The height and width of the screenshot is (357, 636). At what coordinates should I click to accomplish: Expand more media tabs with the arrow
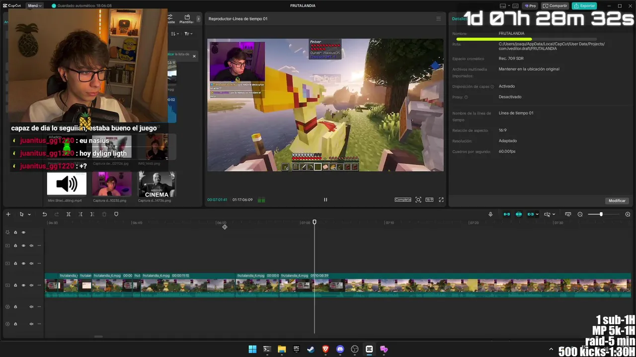[x=199, y=19]
